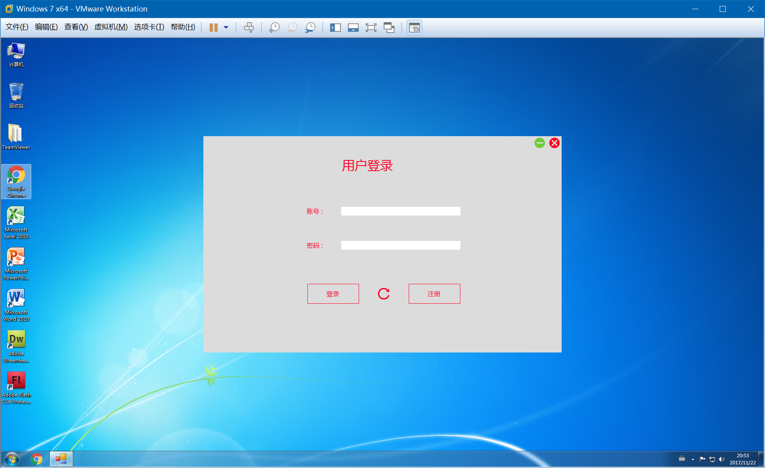Send Ctrl+Alt+Del to the VM icon
Screen dimensions: 765x468
[x=249, y=27]
